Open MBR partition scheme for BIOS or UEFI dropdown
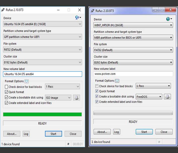This screenshot has height=153, width=178. tap(133, 38)
